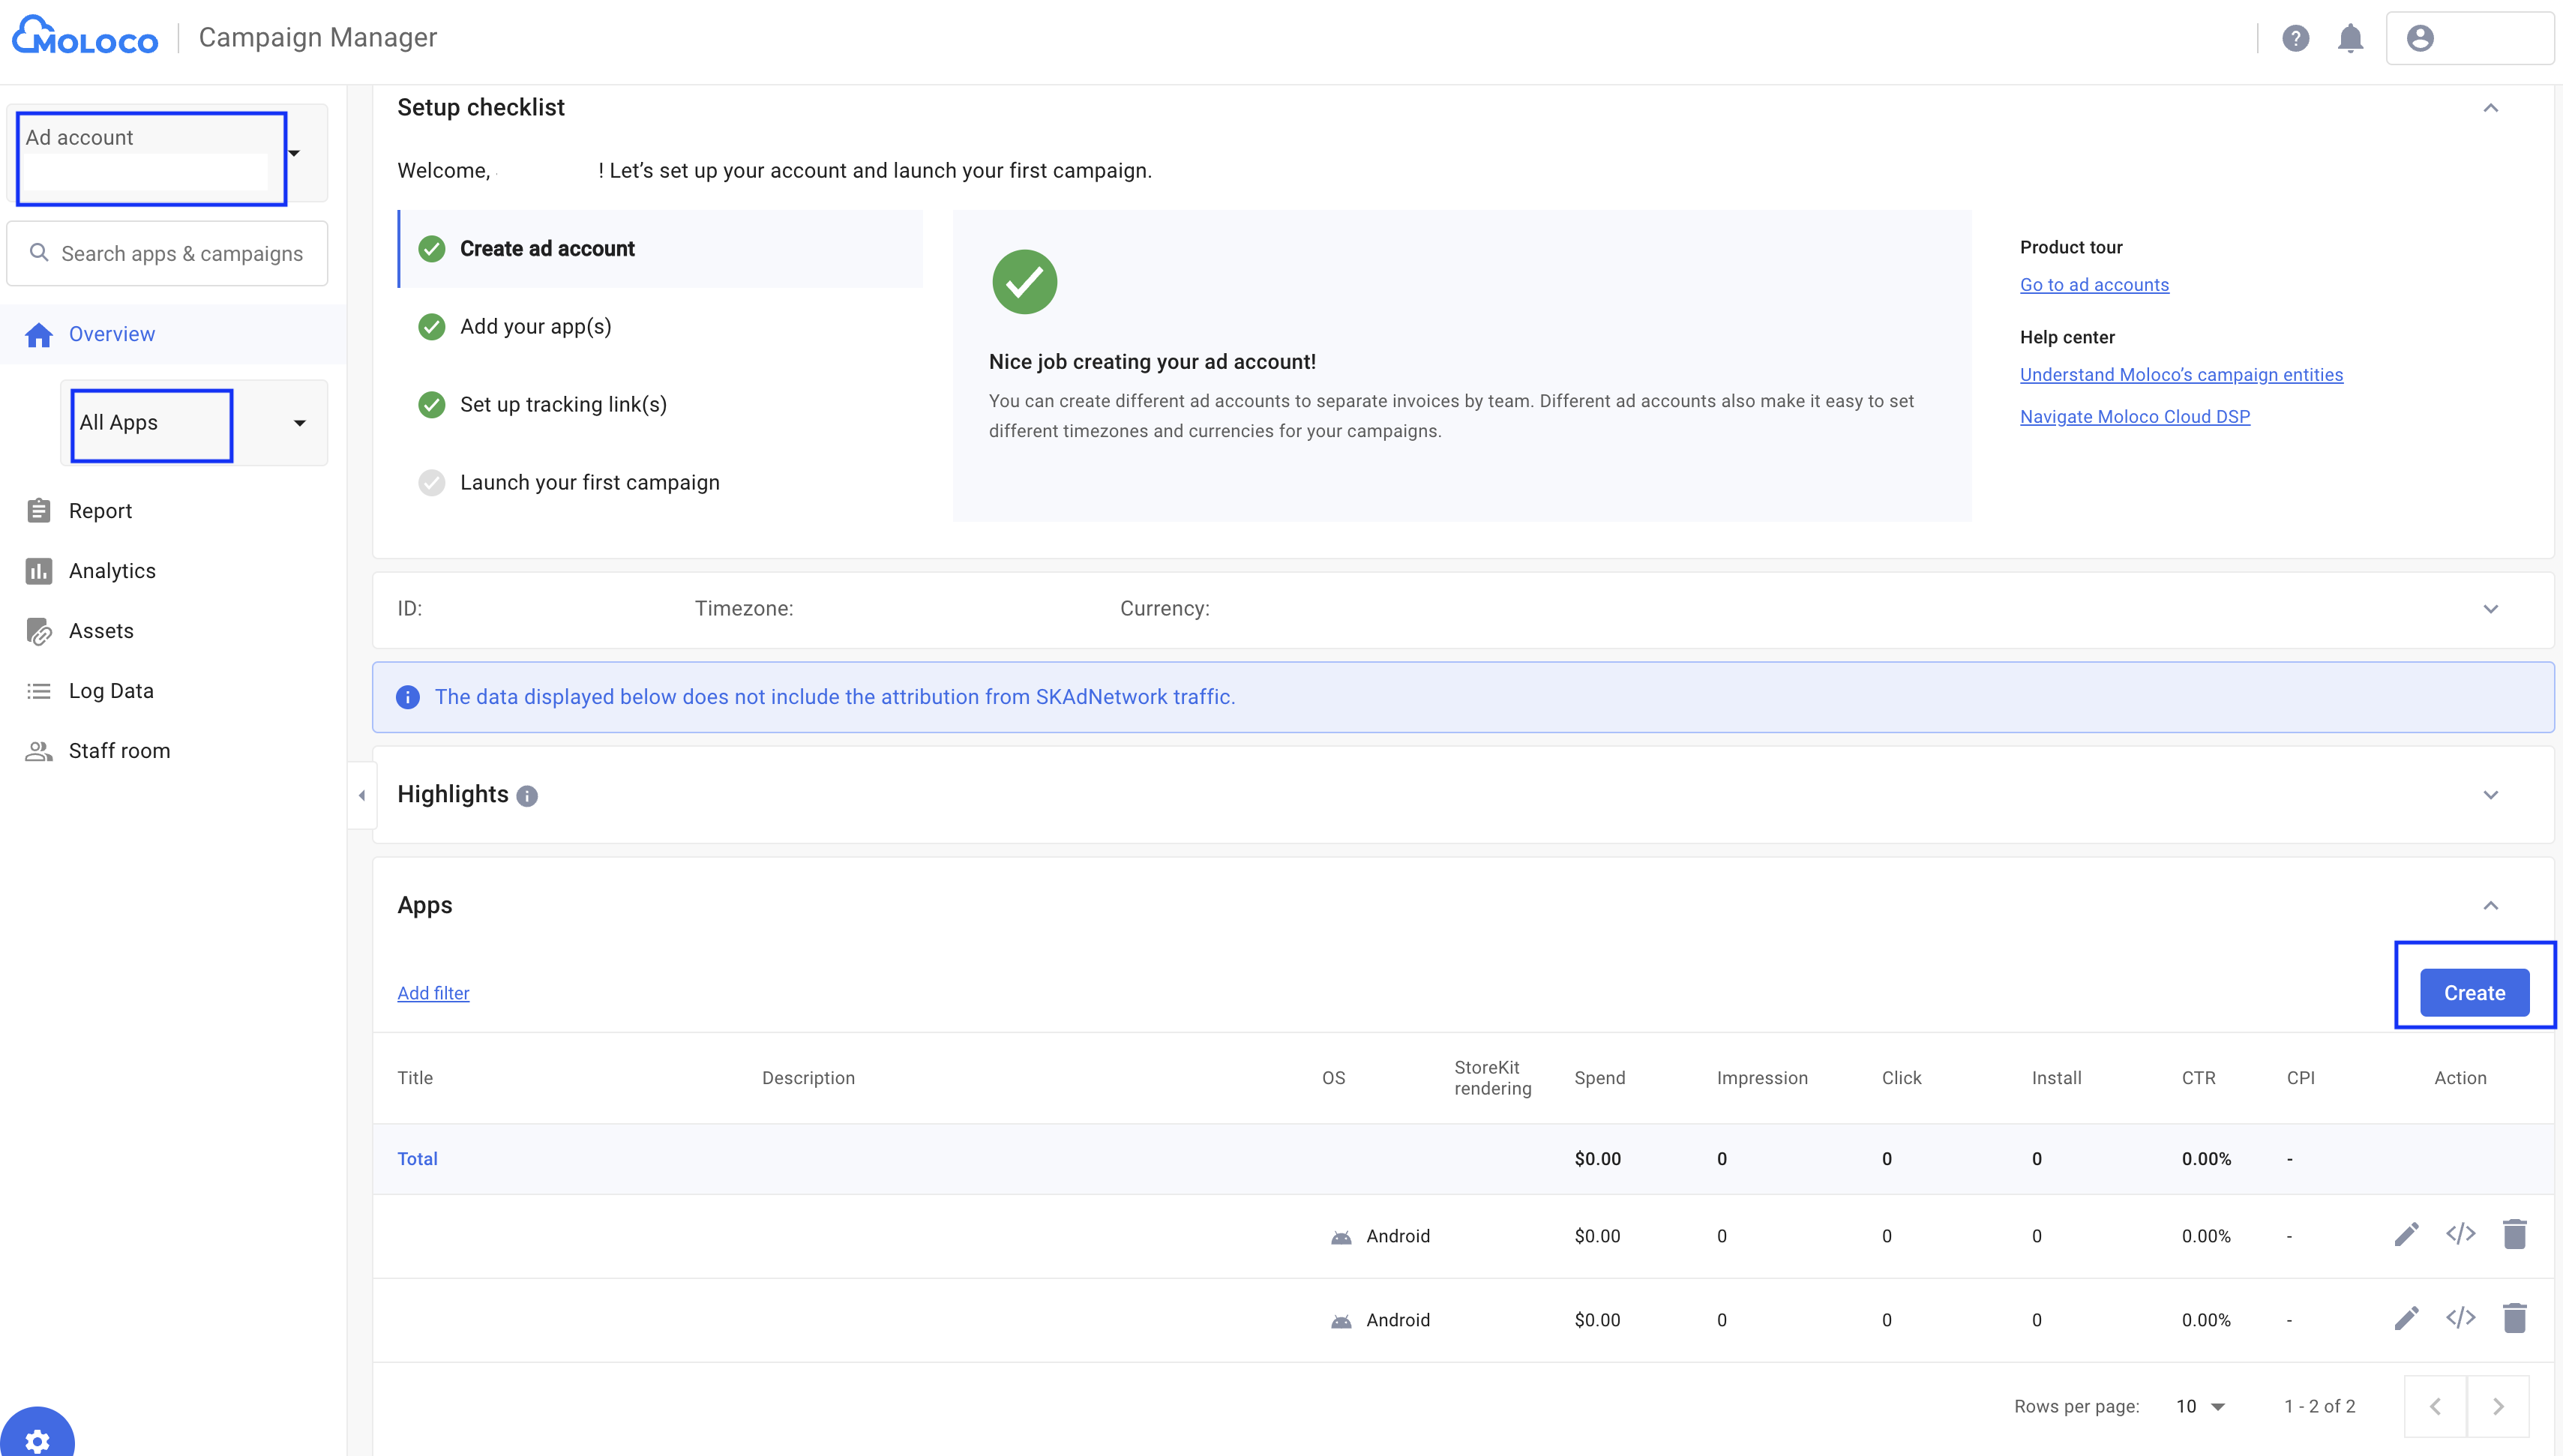Open the All Apps dropdown
This screenshot has width=2563, height=1456.
[x=194, y=423]
